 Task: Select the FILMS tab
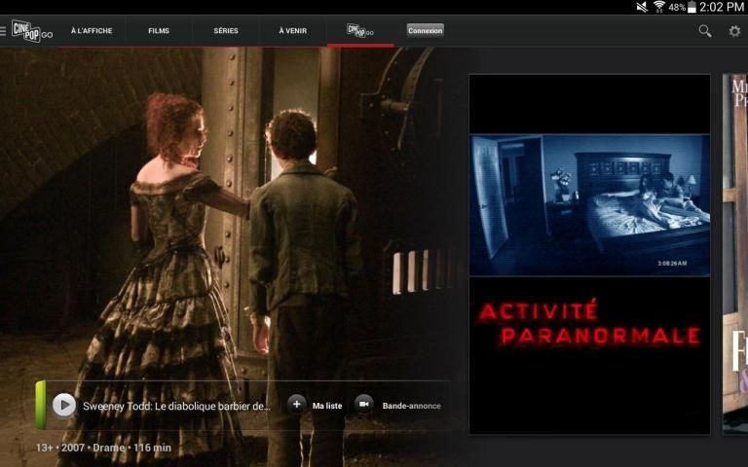tap(159, 31)
